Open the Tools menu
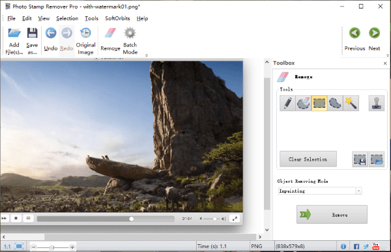The width and height of the screenshot is (391, 252). (x=91, y=18)
